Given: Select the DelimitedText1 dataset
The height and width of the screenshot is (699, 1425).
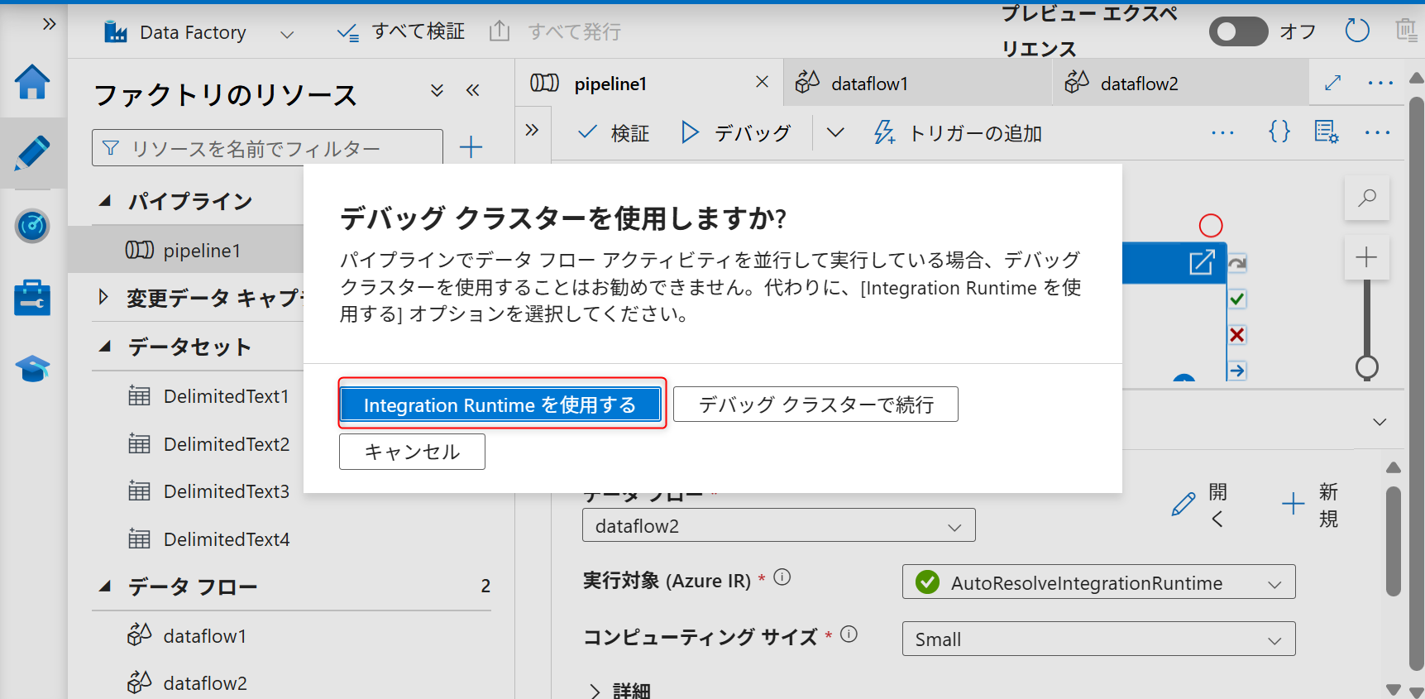Looking at the screenshot, I should click(x=226, y=396).
